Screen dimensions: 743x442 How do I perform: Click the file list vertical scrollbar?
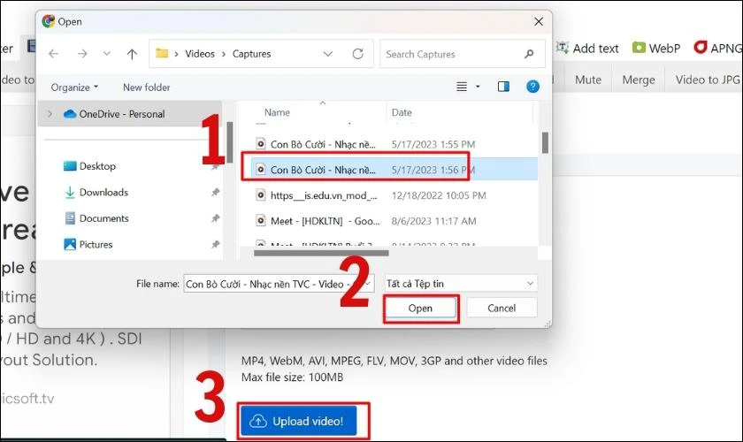(545, 142)
